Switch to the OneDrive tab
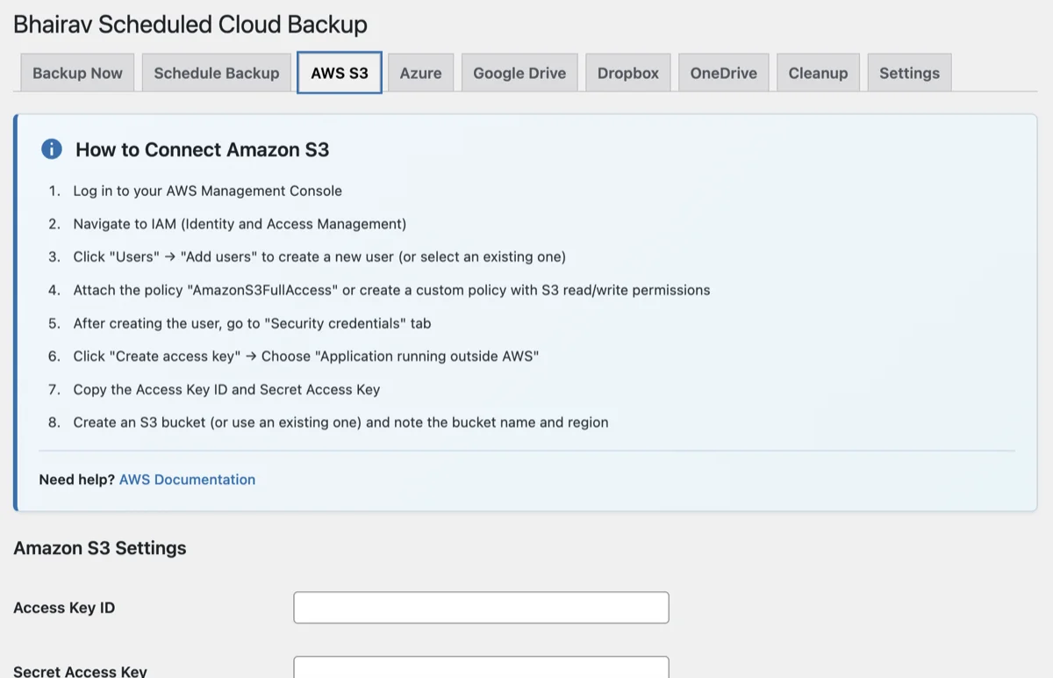This screenshot has width=1053, height=678. tap(723, 73)
